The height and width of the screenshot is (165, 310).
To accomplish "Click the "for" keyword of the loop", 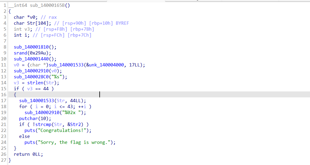I will (x=23, y=107).
